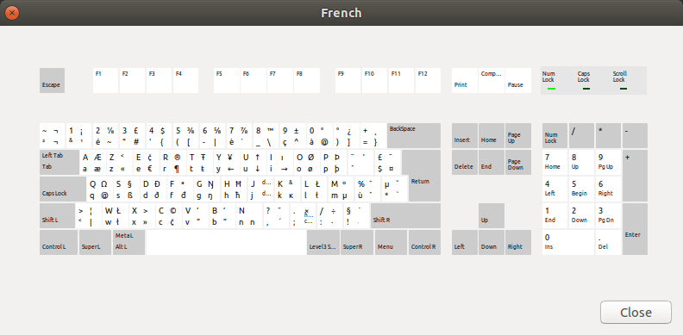Screen dimensions: 683x335
Task: Click the Pause key
Action: coord(518,80)
